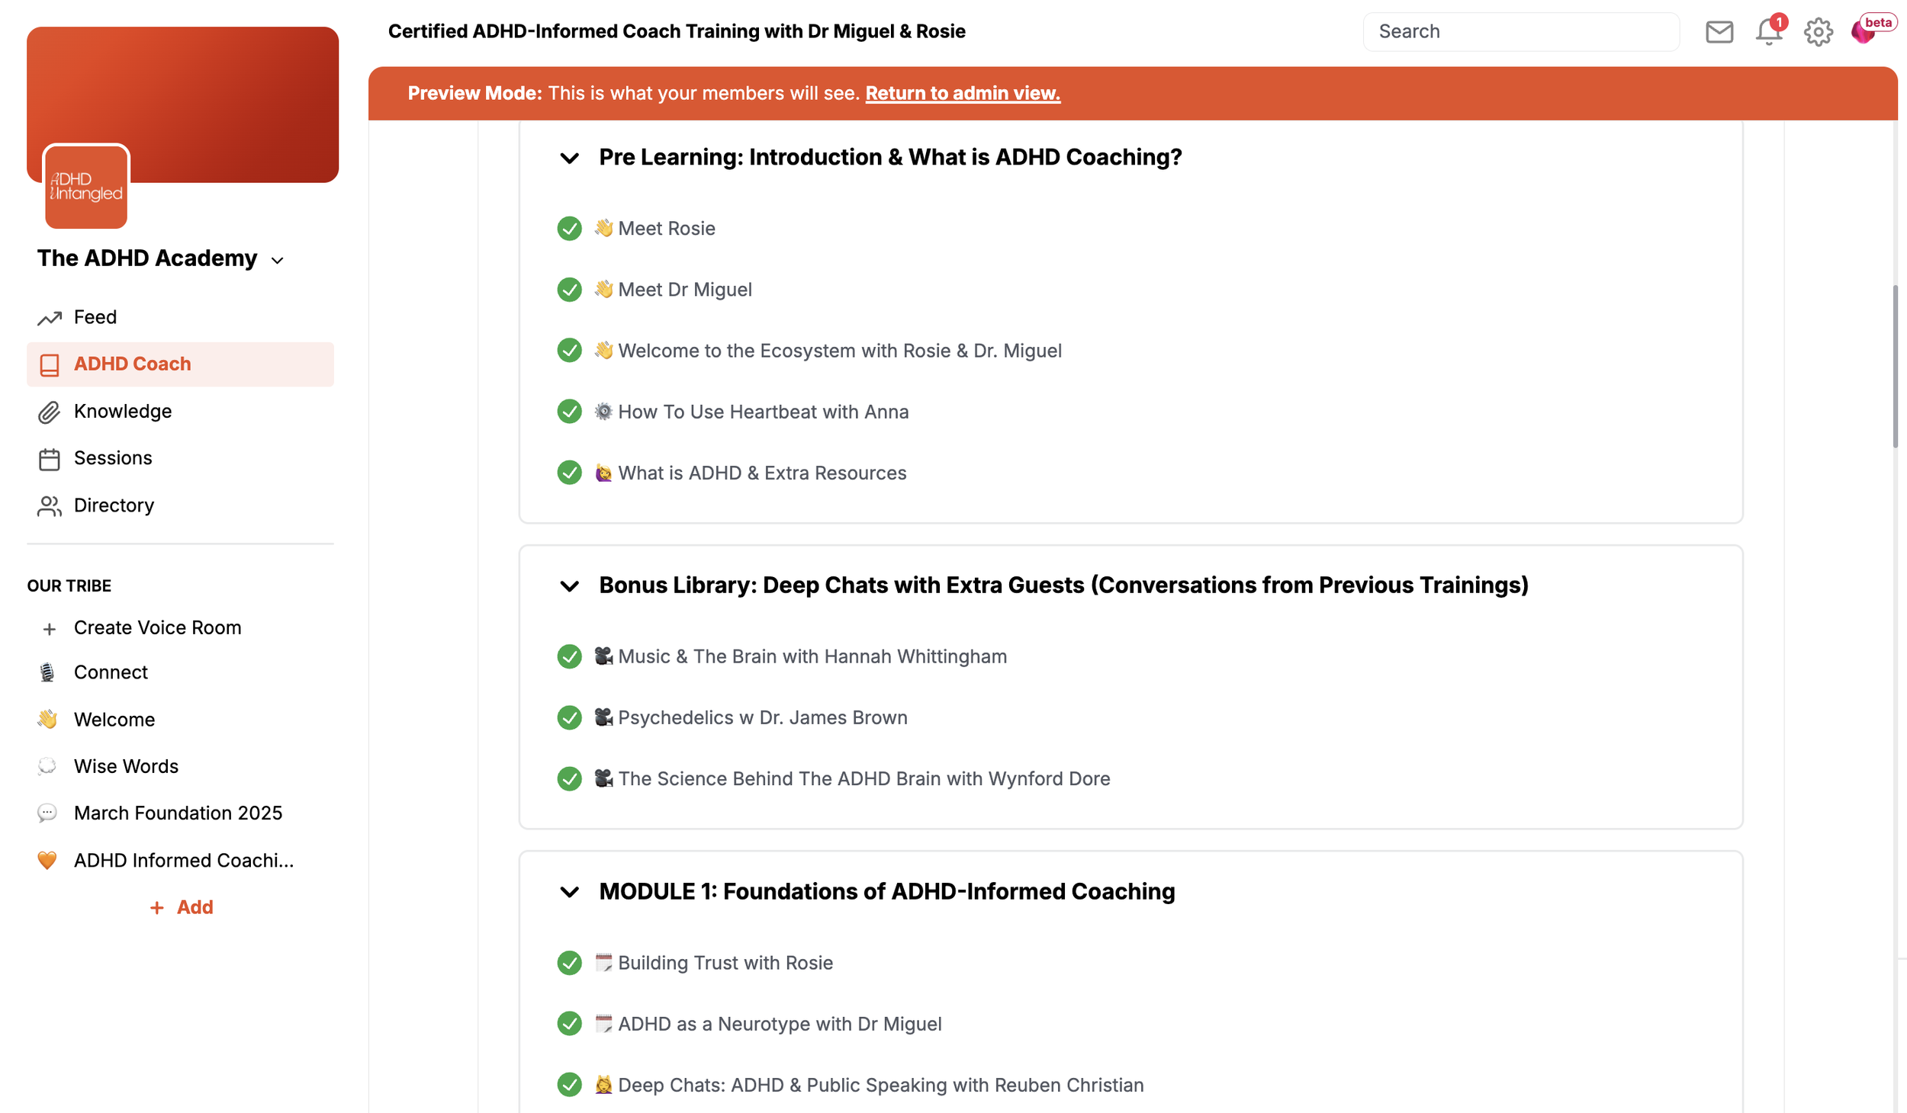The image size is (1907, 1113).
Task: Click into the Search field
Action: tap(1520, 32)
